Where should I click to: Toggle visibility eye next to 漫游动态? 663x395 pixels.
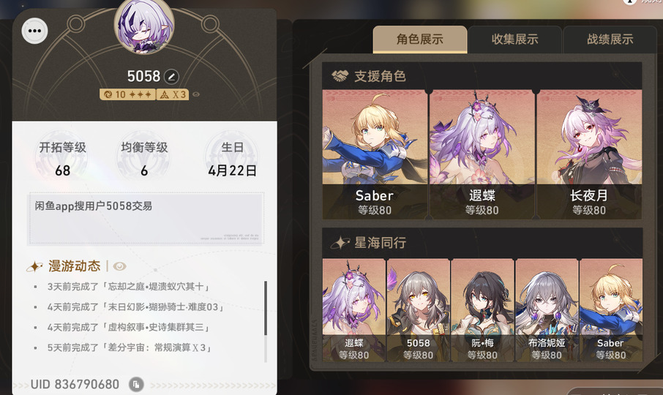tap(120, 266)
